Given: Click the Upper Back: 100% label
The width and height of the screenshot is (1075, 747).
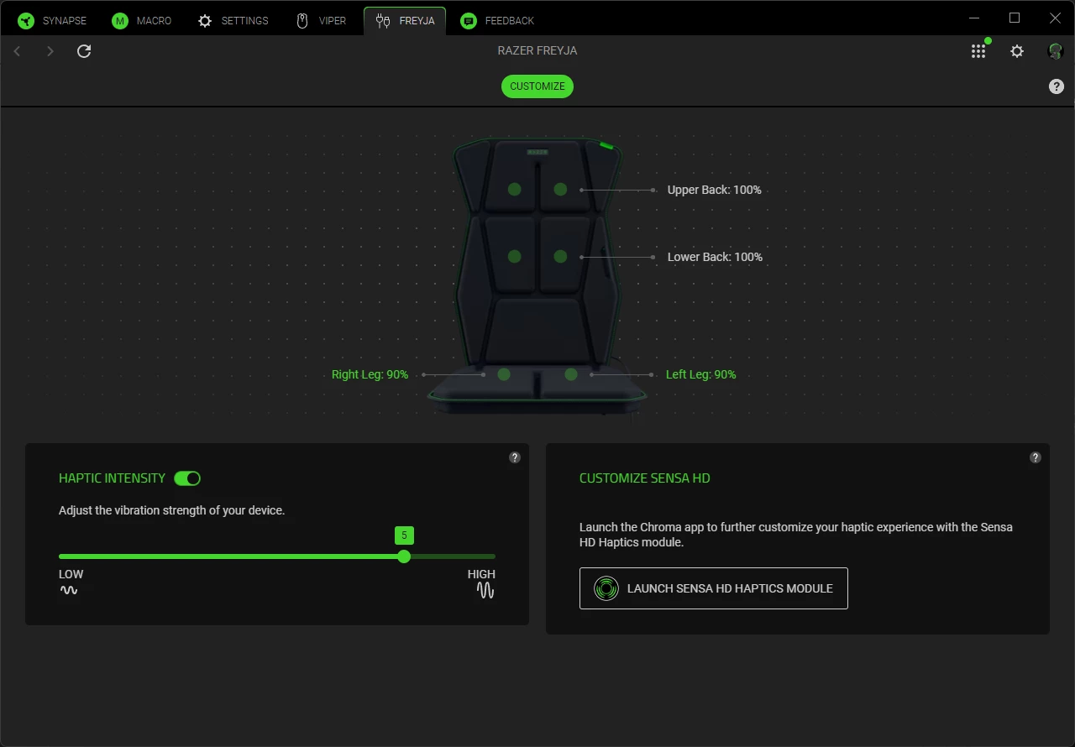Looking at the screenshot, I should [x=715, y=190].
